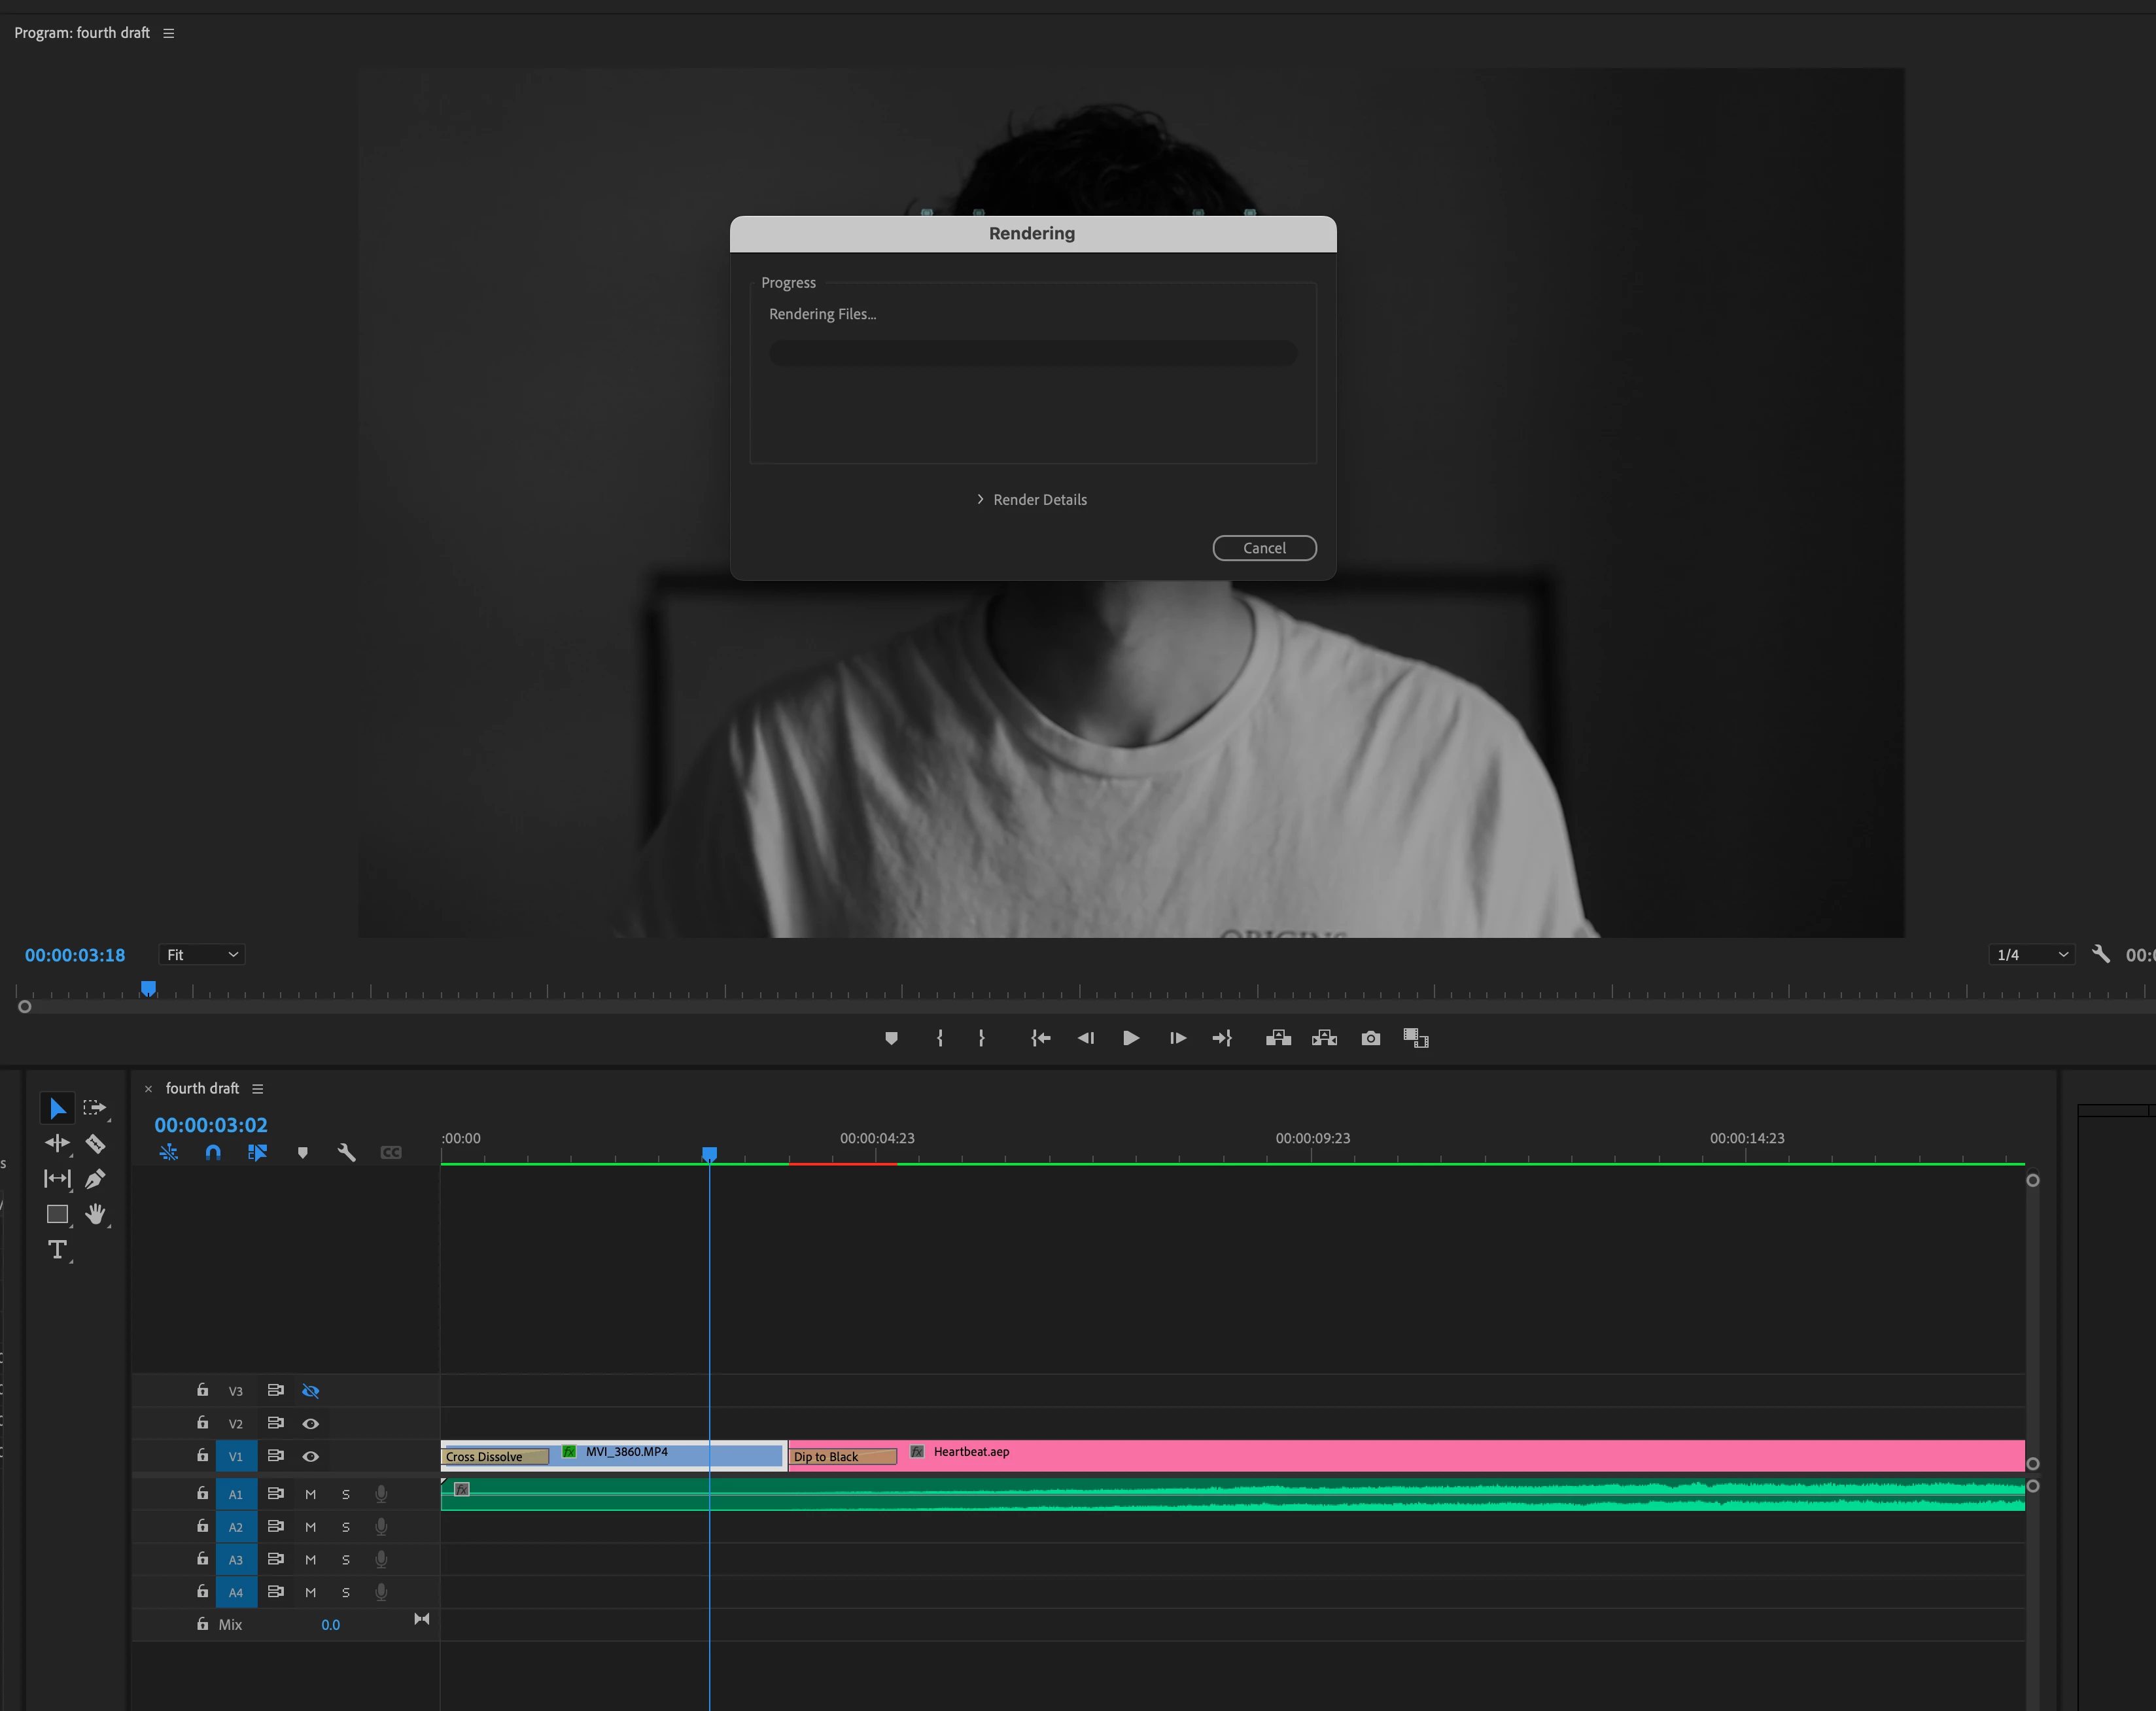Screen dimensions: 2156x1711
Task: Select the Type tool
Action: [x=57, y=1249]
